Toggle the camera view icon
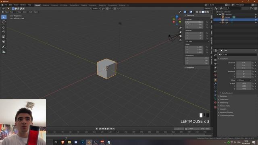This screenshot has width=258, height=145. click(x=181, y=36)
